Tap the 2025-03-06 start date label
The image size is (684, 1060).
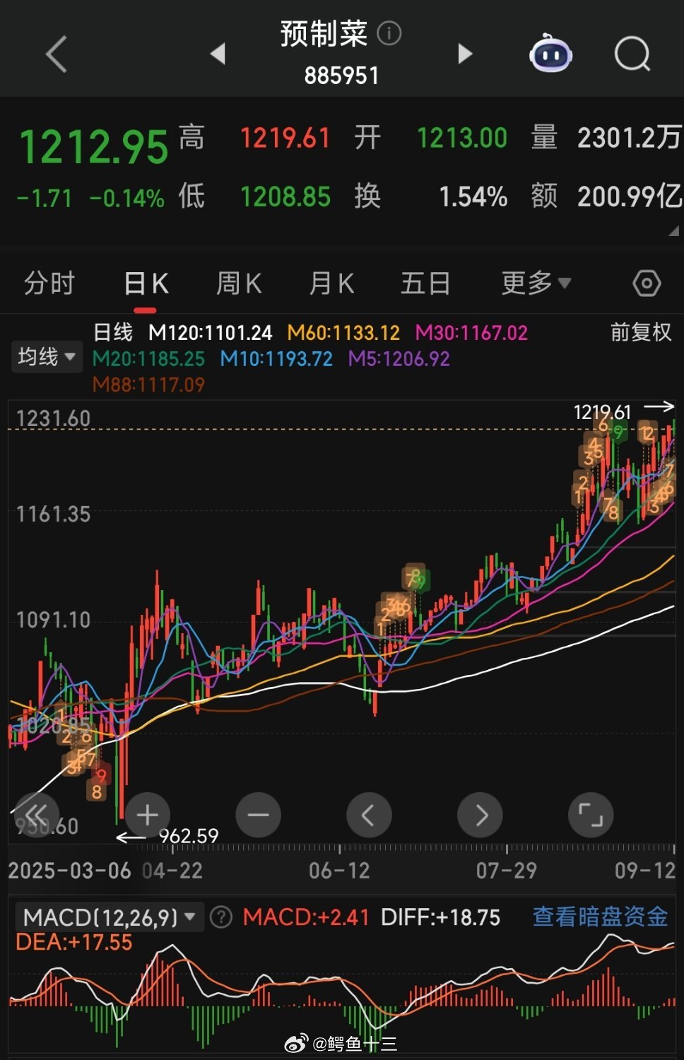point(70,870)
